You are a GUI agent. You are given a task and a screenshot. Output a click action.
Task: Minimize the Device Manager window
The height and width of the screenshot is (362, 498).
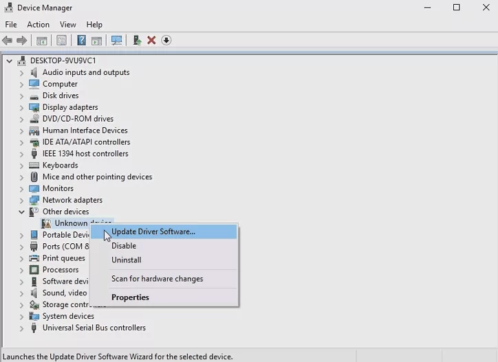(x=427, y=8)
